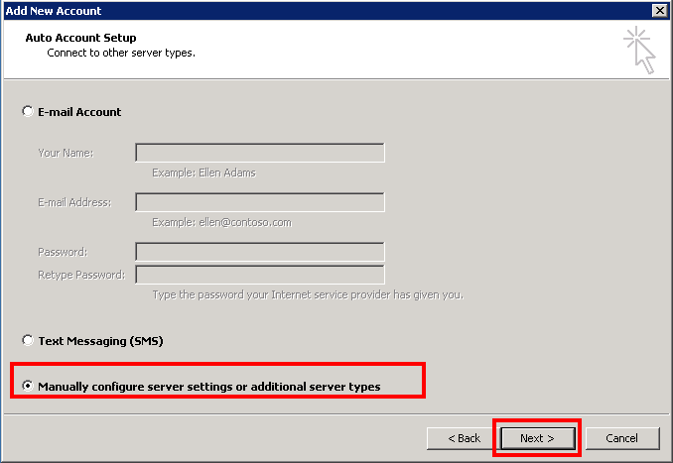The image size is (673, 463).
Task: Close the Add New Account dialog
Action: 659,10
